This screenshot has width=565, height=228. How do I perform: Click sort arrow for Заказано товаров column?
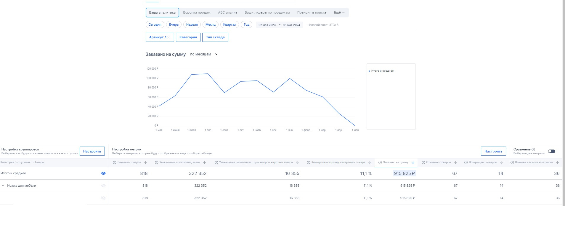pyautogui.click(x=146, y=163)
